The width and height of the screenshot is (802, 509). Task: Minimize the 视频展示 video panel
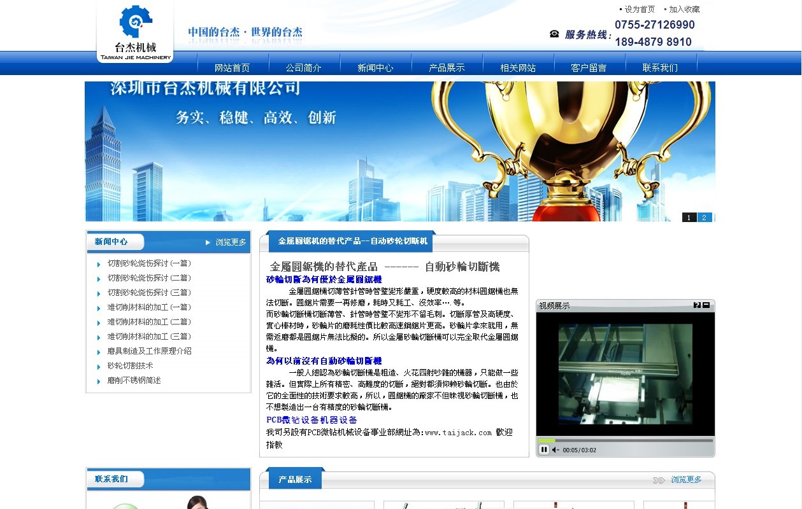tap(706, 305)
